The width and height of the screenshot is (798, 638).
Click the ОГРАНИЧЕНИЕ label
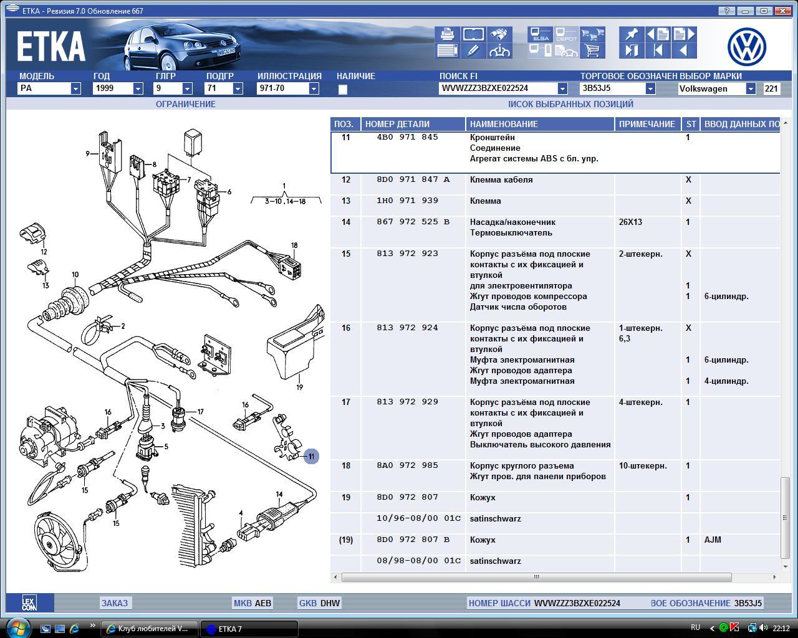[186, 104]
